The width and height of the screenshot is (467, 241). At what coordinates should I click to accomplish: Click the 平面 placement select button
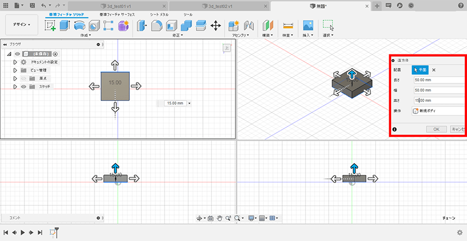coord(420,70)
